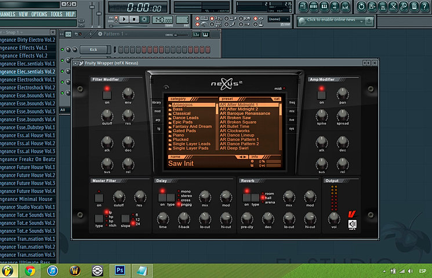This screenshot has height=278, width=432.
Task: Click the volume icon in system tray
Action: click(x=411, y=271)
